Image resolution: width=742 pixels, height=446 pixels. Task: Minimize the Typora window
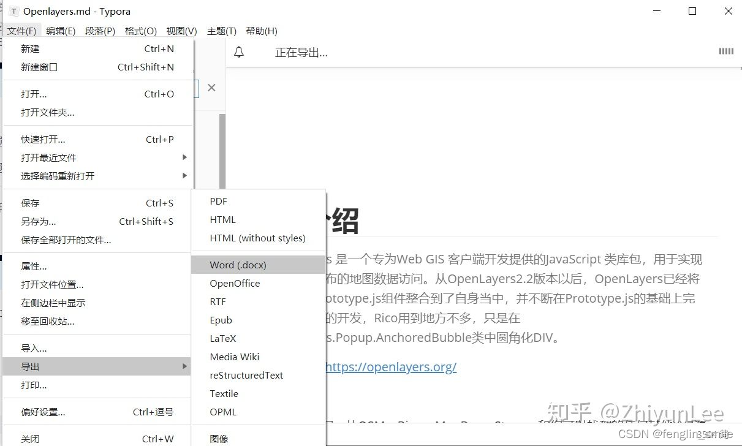click(x=656, y=11)
